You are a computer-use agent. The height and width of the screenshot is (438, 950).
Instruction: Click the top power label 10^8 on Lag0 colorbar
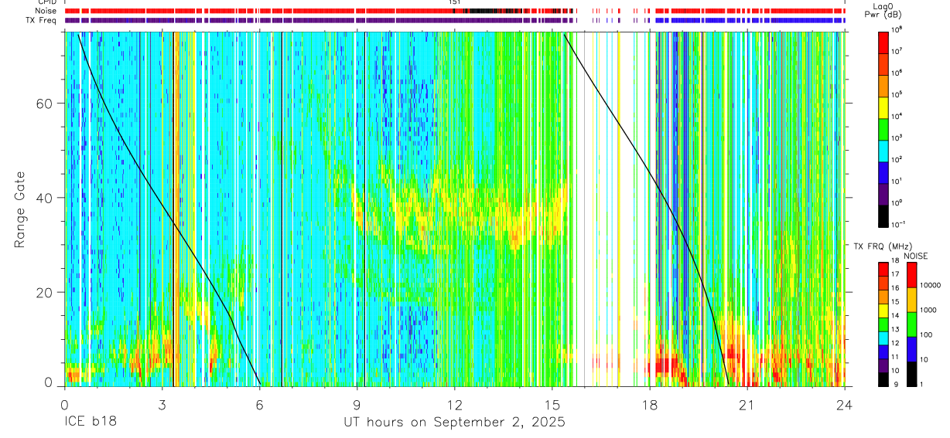click(897, 29)
